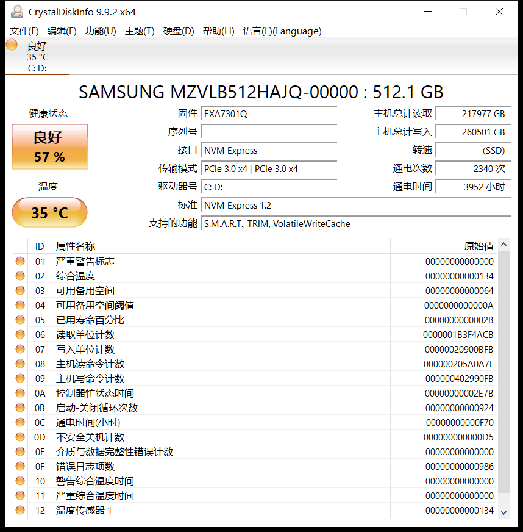
Task: Click the attribute list scrollbar thumb
Action: [503, 372]
